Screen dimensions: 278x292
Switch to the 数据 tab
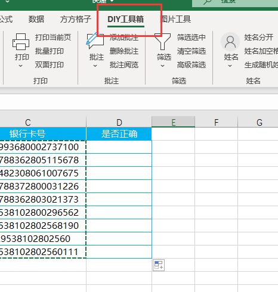pyautogui.click(x=36, y=19)
